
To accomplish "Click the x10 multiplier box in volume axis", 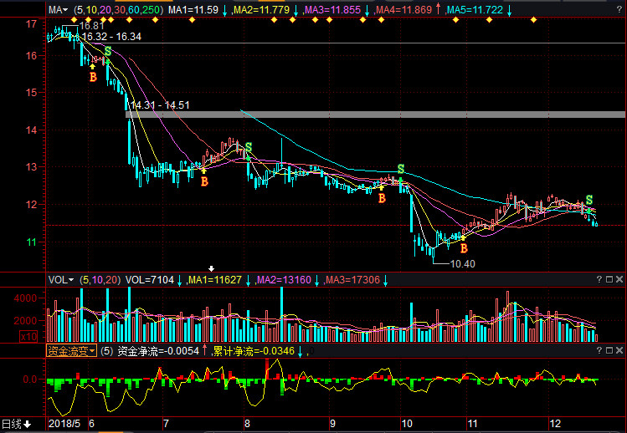I will click(x=28, y=337).
